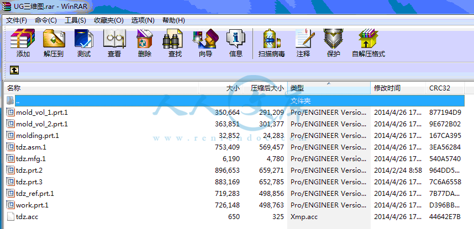The width and height of the screenshot is (474, 229).
Task: Go up one folder level arrow button
Action: (x=14, y=70)
